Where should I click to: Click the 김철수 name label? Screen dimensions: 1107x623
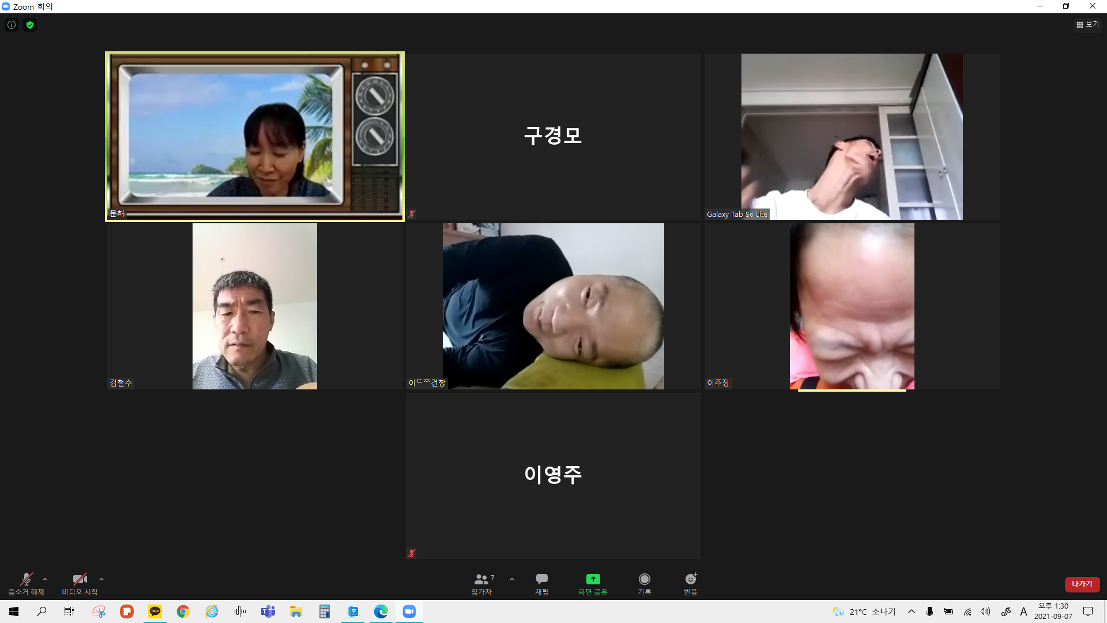121,383
